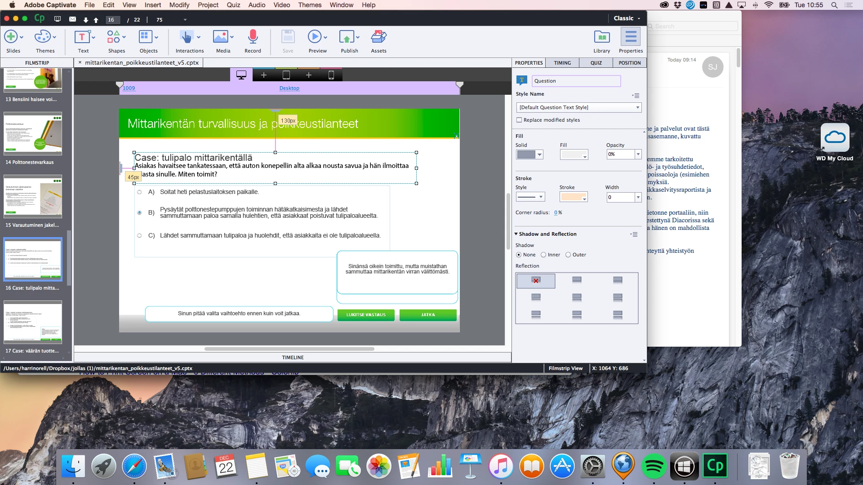Collapse the Shadow and Reflection section
This screenshot has width=863, height=485.
coord(516,234)
